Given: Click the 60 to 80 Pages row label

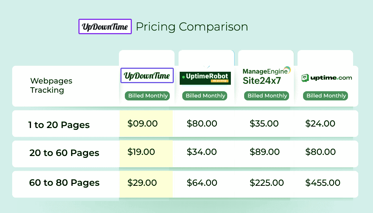Looking at the screenshot, I should 64,183.
